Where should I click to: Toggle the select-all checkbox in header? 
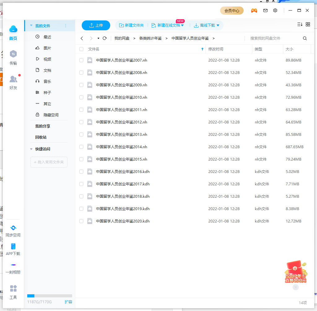coord(81,49)
